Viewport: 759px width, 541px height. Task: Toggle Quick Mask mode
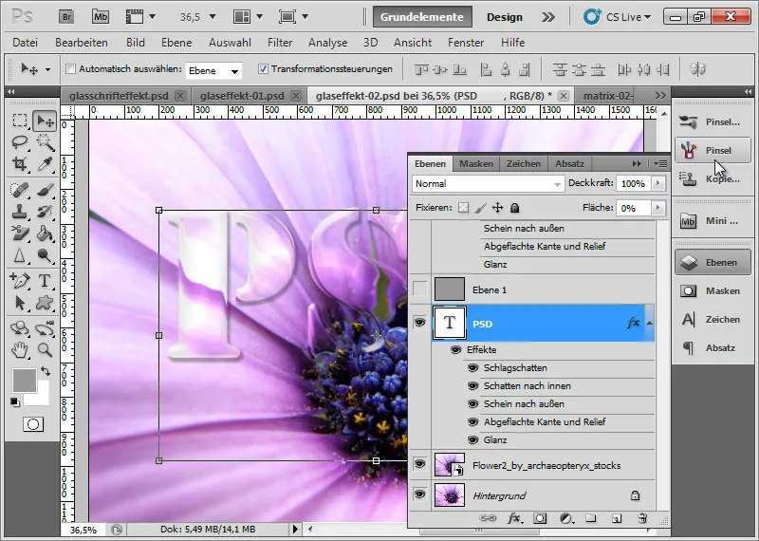(x=33, y=424)
